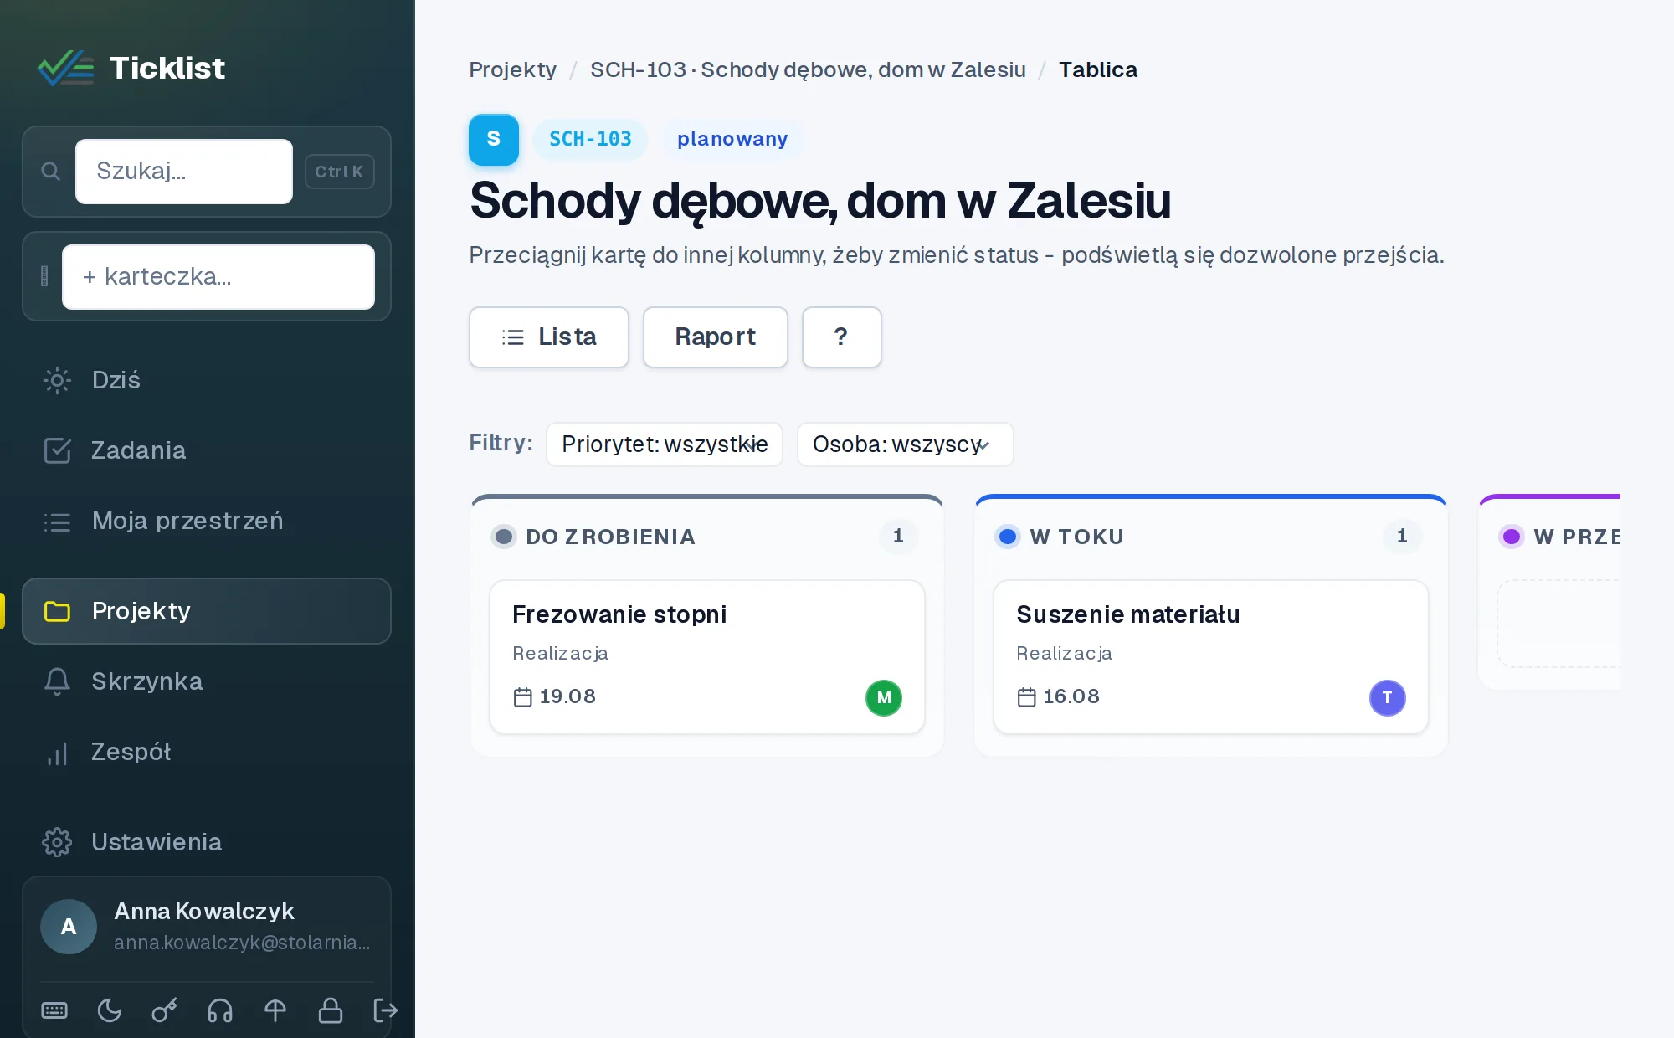
Task: Click the planowany status badge
Action: pyautogui.click(x=732, y=139)
